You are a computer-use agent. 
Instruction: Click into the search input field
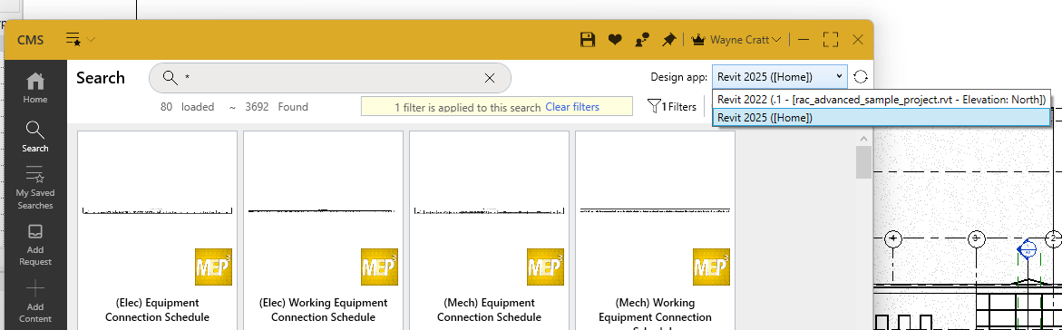(330, 78)
